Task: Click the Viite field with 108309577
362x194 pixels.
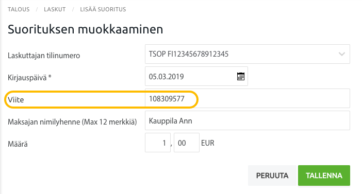Action: [x=248, y=98]
